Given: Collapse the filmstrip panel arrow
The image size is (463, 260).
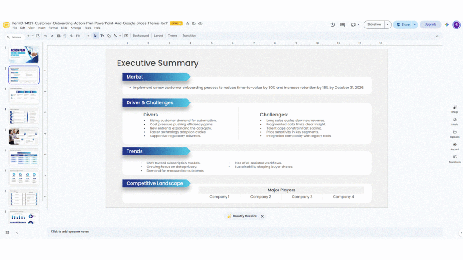Looking at the screenshot, I should (x=17, y=232).
